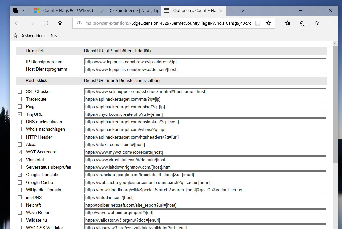
Task: Enable the Validate.nu checkbox
Action: (x=19, y=220)
